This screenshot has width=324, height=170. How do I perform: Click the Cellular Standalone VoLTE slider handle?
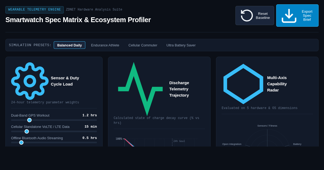27,131
